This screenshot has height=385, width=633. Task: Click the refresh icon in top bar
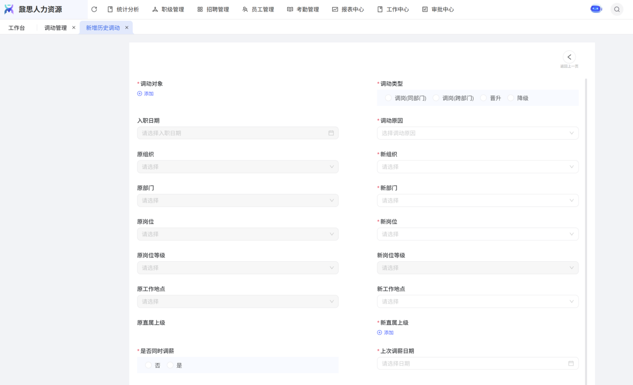94,9
